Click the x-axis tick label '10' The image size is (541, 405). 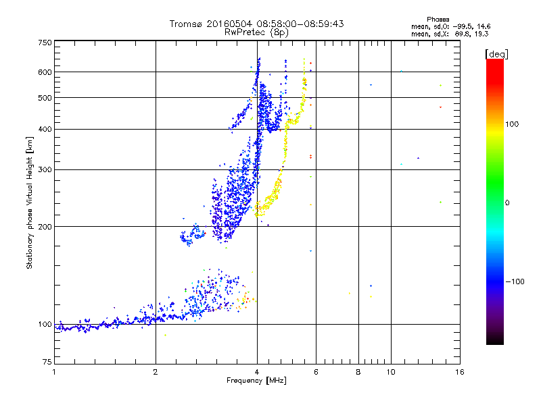[x=391, y=372]
